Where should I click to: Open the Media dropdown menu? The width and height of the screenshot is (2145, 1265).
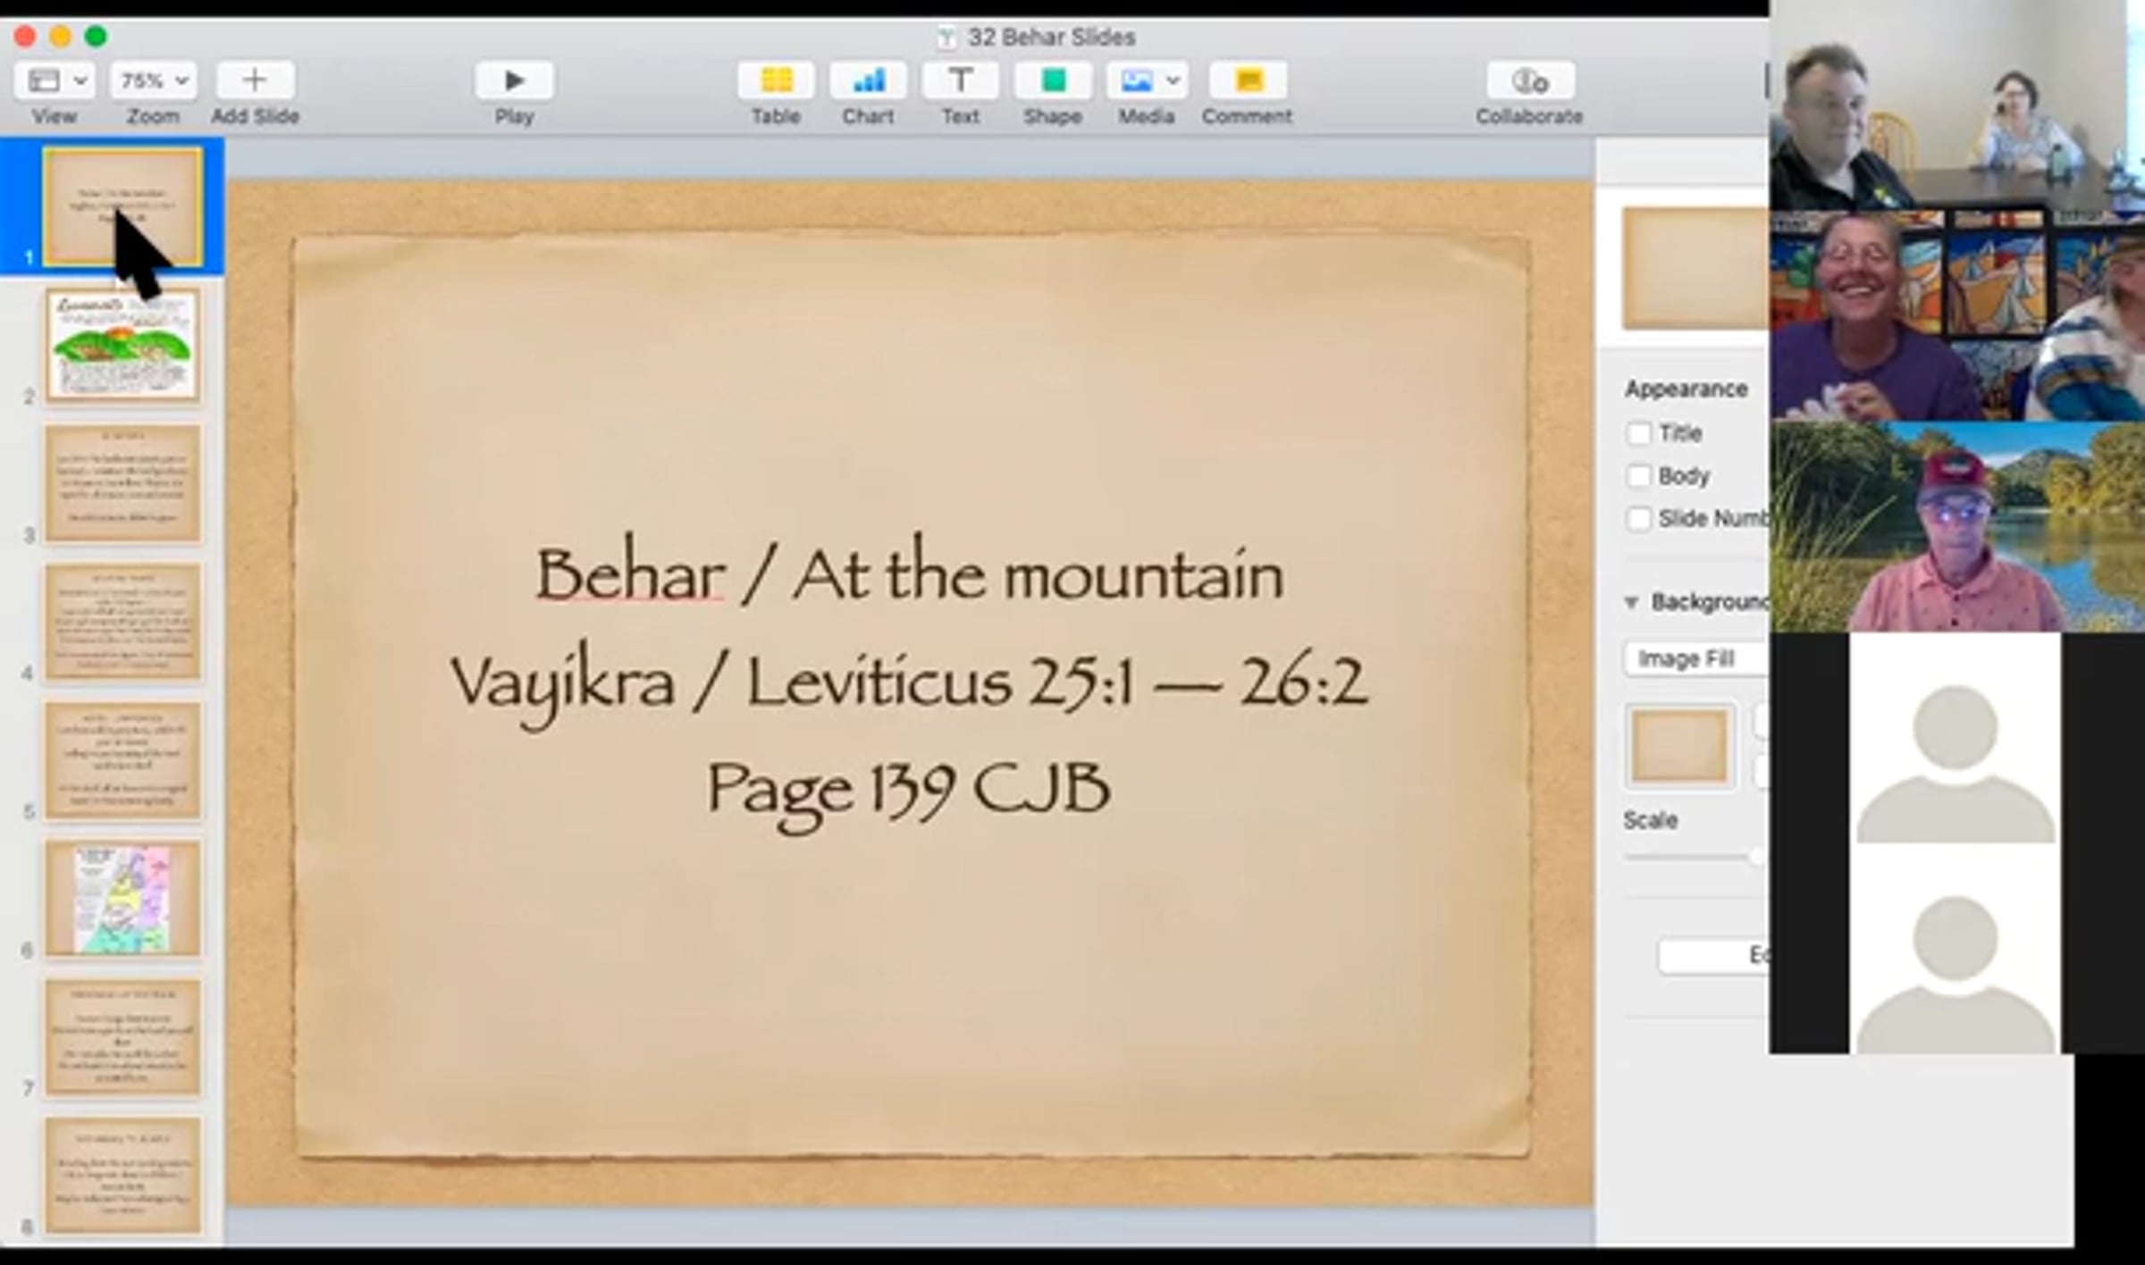tap(1148, 81)
